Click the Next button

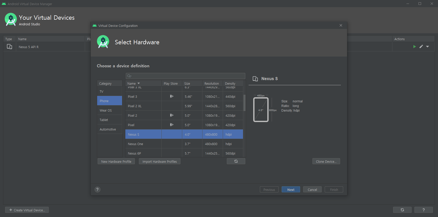click(x=291, y=189)
